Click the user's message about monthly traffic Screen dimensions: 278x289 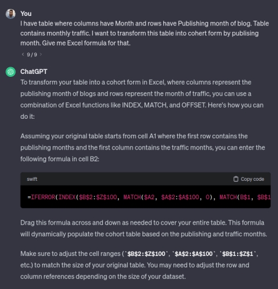tap(144, 33)
